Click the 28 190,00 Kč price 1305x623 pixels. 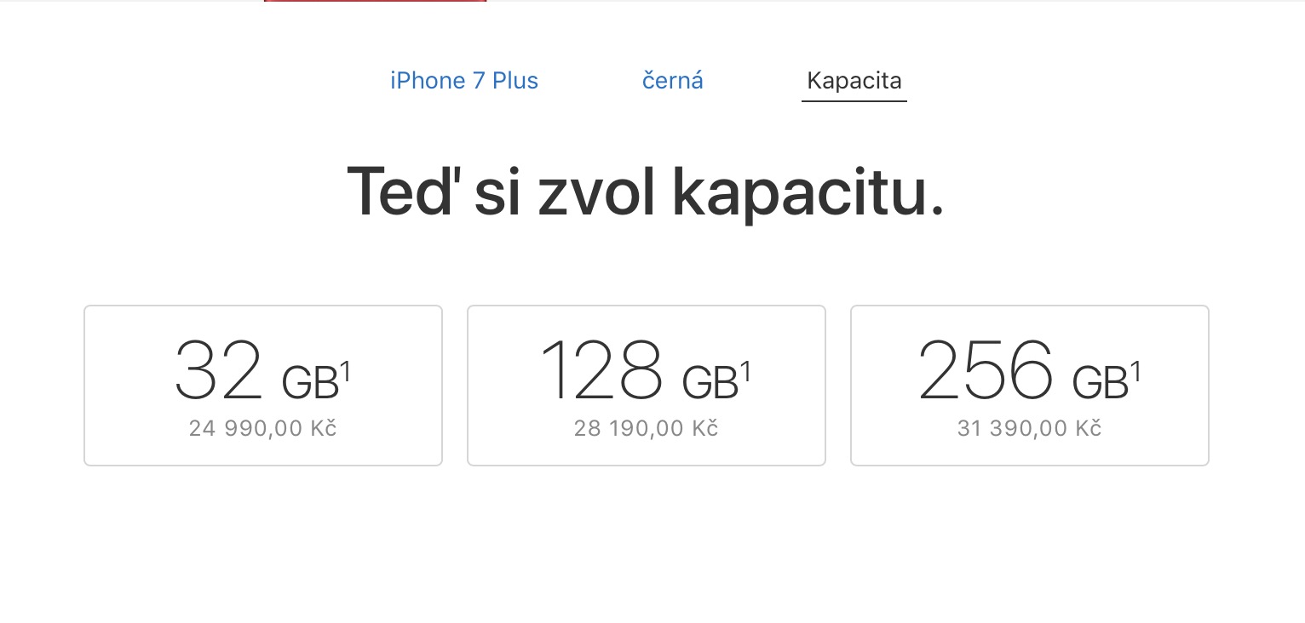647,428
